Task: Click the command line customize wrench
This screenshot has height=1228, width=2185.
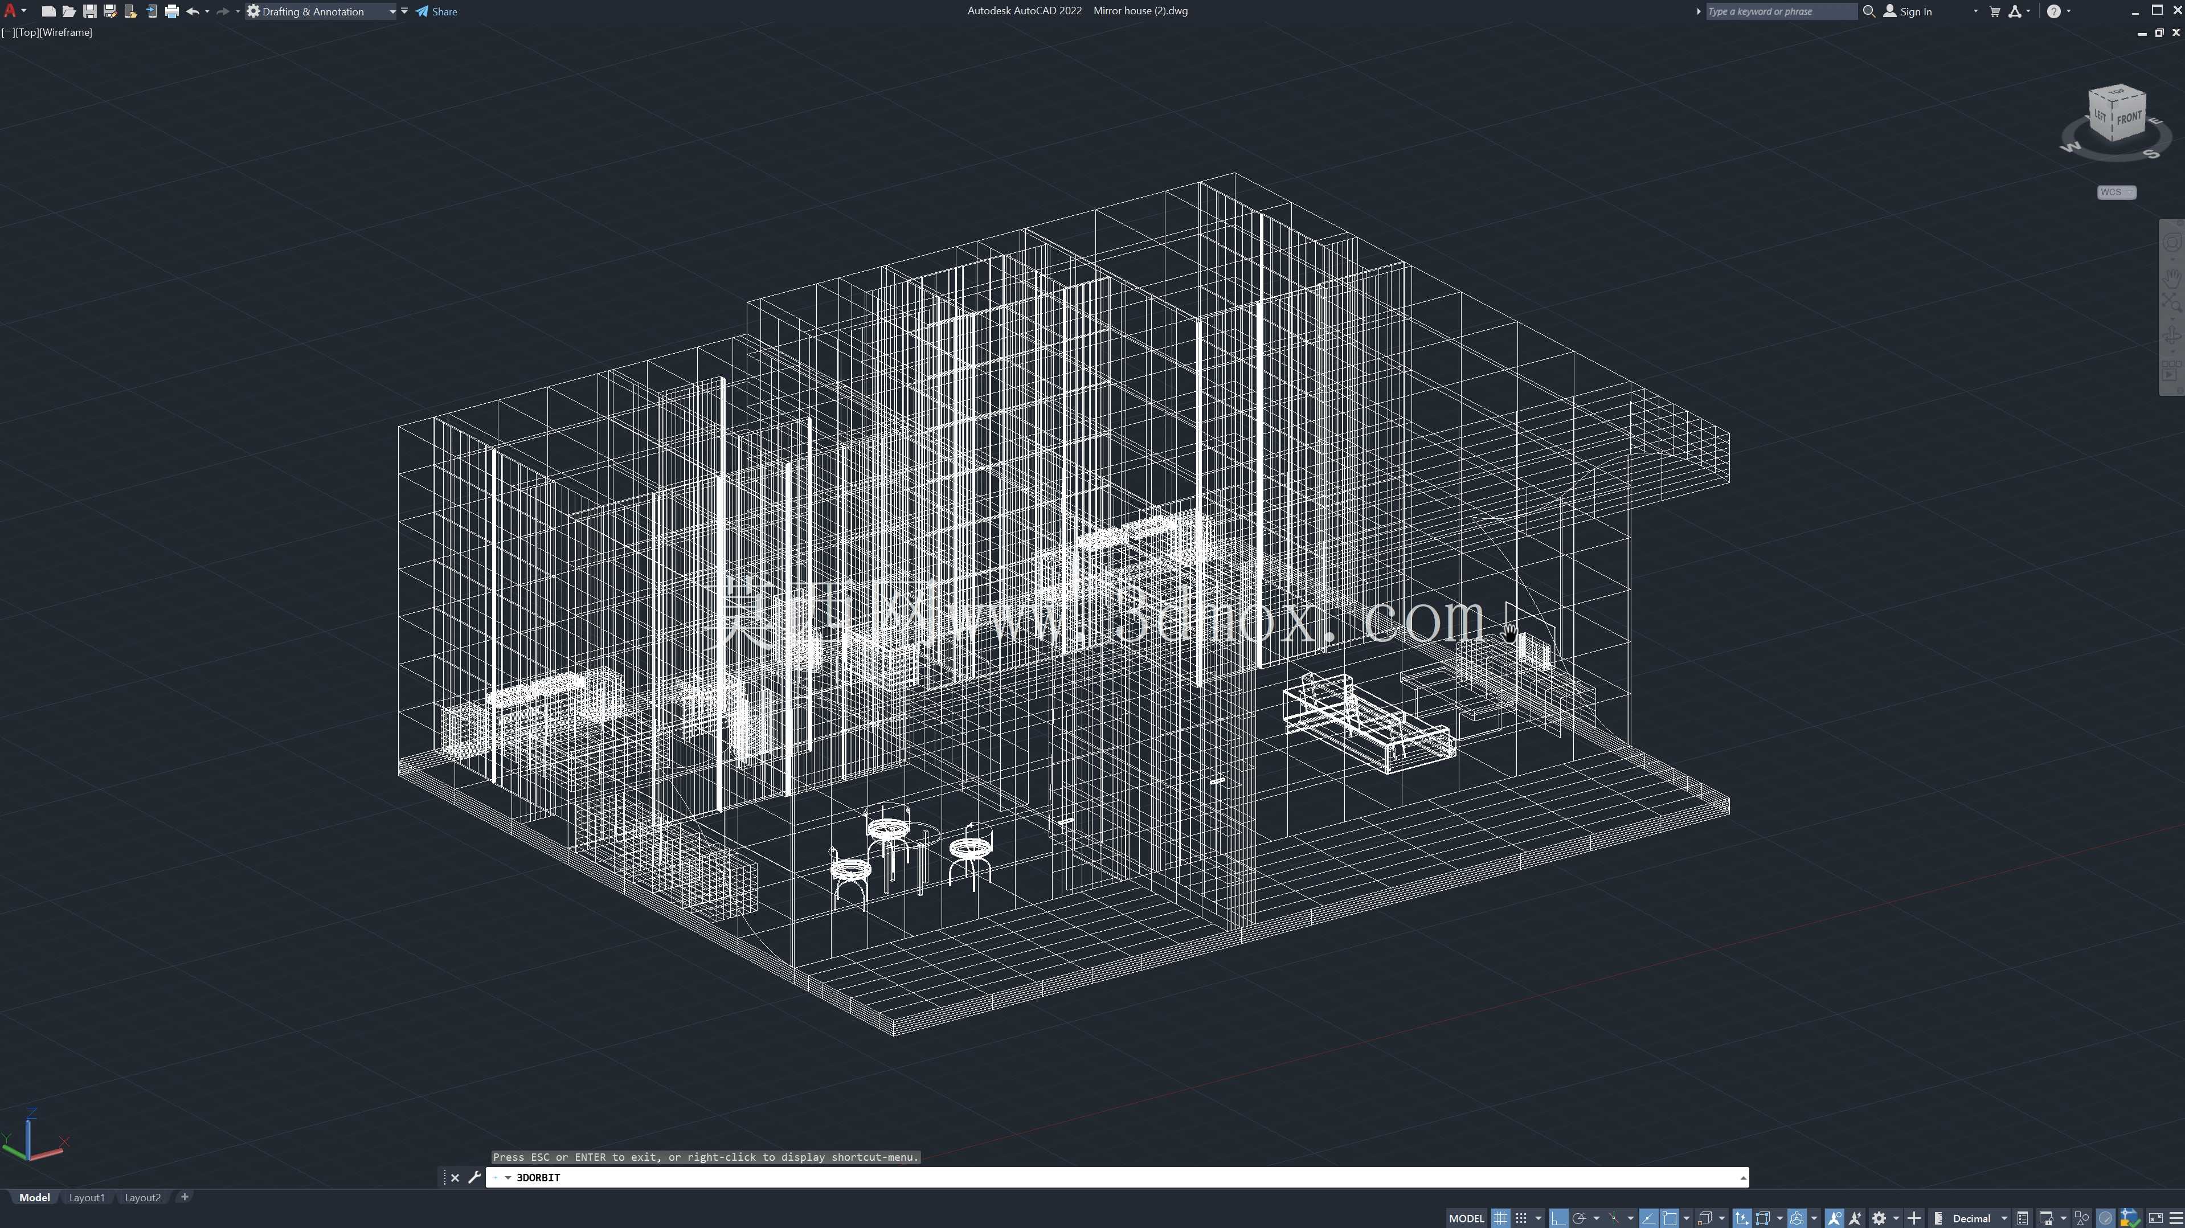Action: (474, 1177)
